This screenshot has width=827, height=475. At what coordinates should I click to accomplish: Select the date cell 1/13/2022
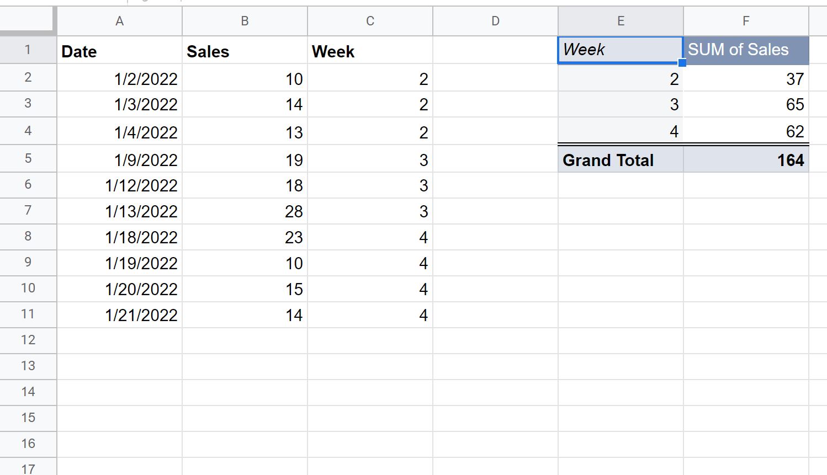pos(119,211)
